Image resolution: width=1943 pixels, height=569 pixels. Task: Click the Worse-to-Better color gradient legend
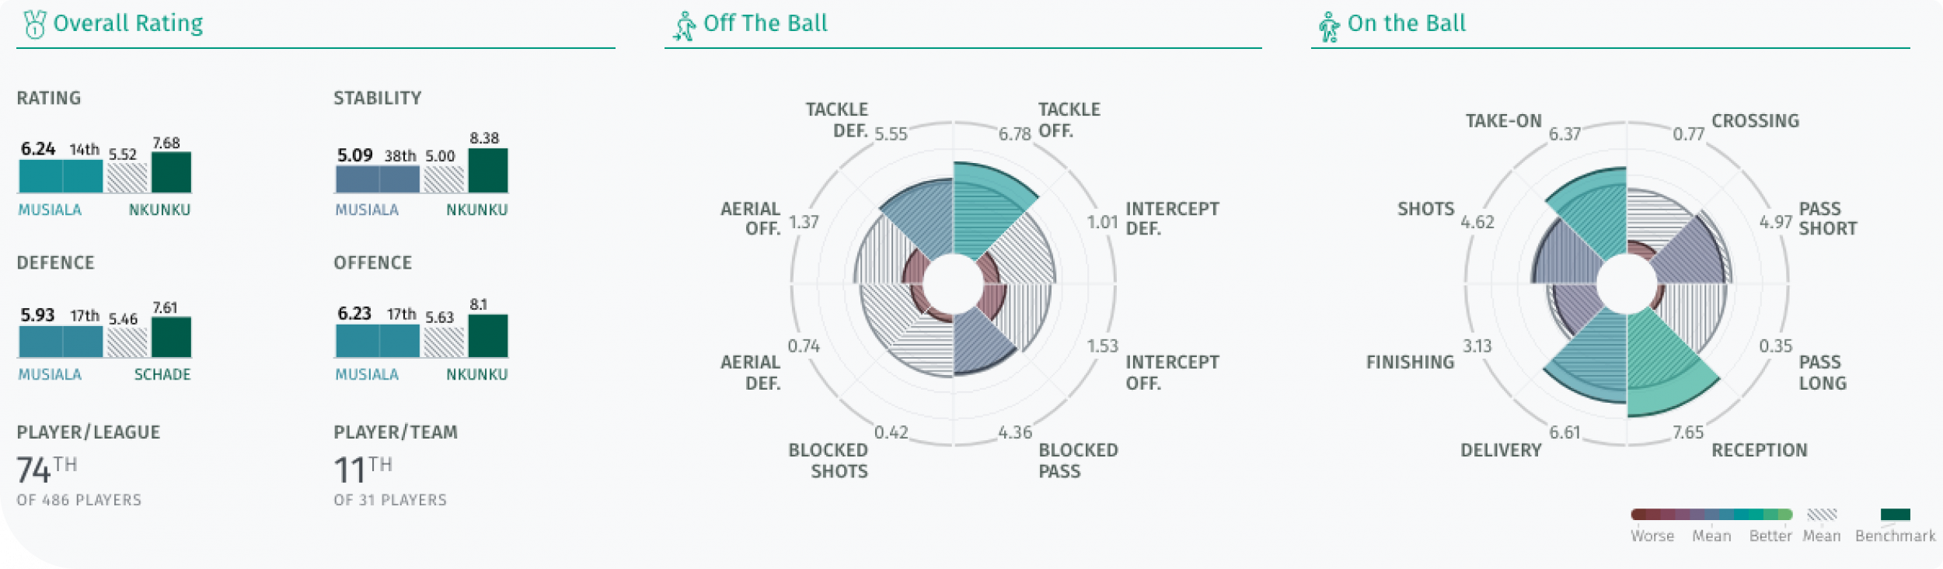coord(1711,514)
